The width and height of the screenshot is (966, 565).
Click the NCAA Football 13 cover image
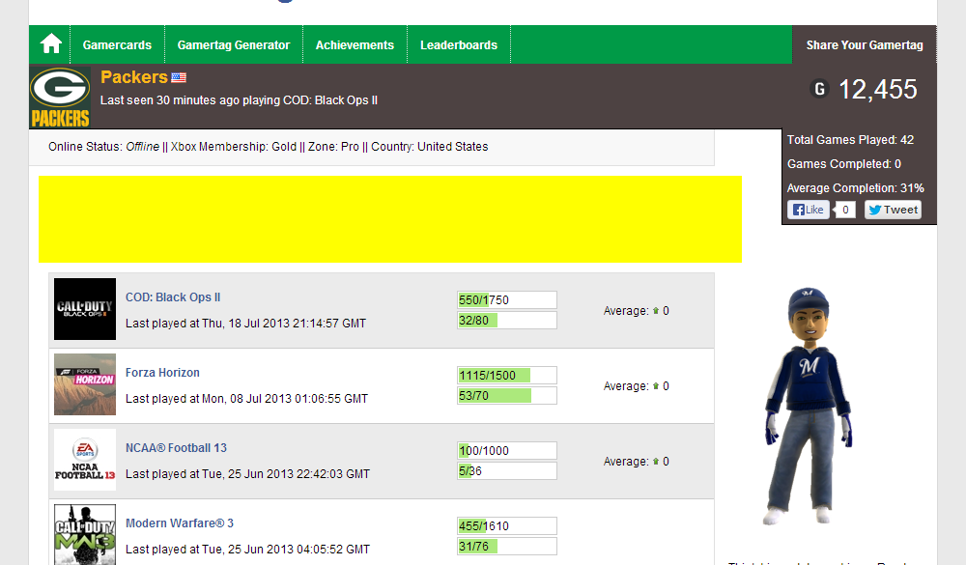click(85, 460)
